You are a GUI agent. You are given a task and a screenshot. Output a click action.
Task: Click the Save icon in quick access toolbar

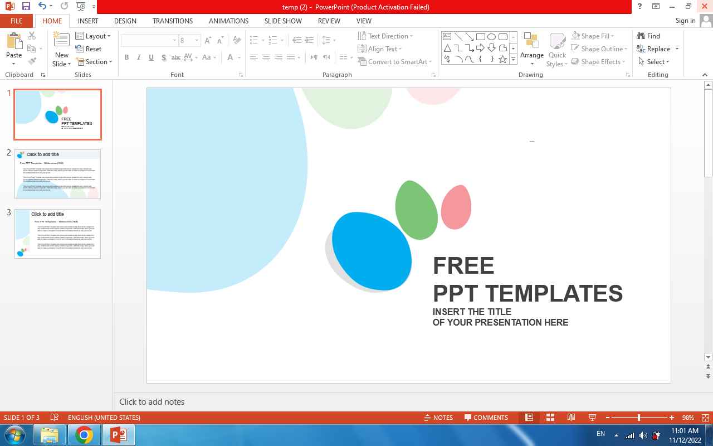[x=26, y=7]
